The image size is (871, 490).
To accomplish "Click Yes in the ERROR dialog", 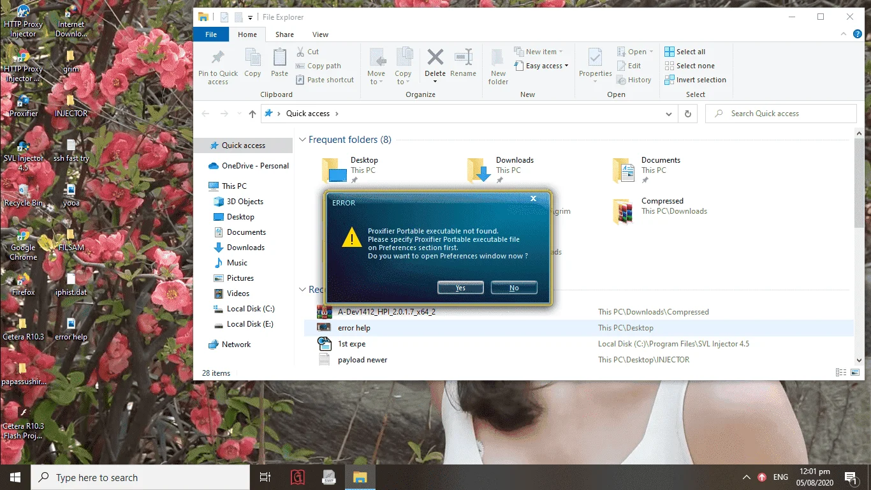I will pos(460,288).
